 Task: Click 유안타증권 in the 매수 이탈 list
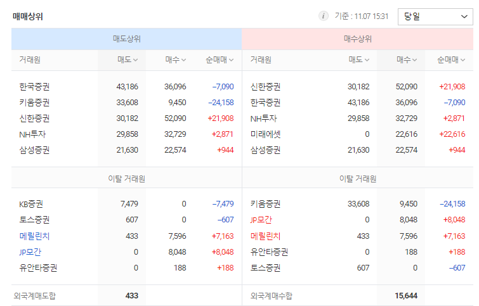[x=269, y=252]
